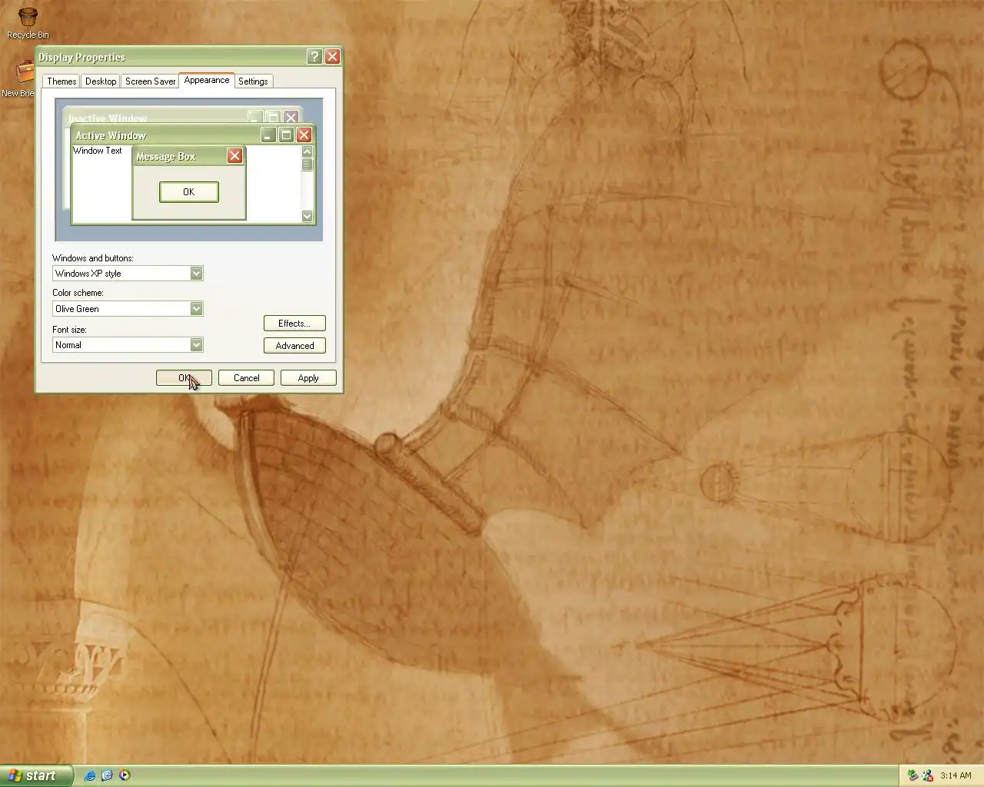Open the Start menu

(36, 775)
